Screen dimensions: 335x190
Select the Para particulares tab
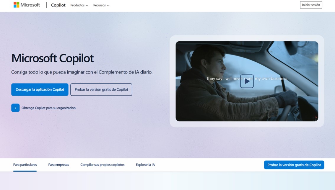(x=25, y=165)
